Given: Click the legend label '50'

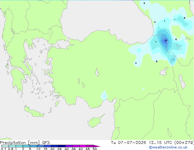Looking at the screenshot, I should tap(95, 149).
